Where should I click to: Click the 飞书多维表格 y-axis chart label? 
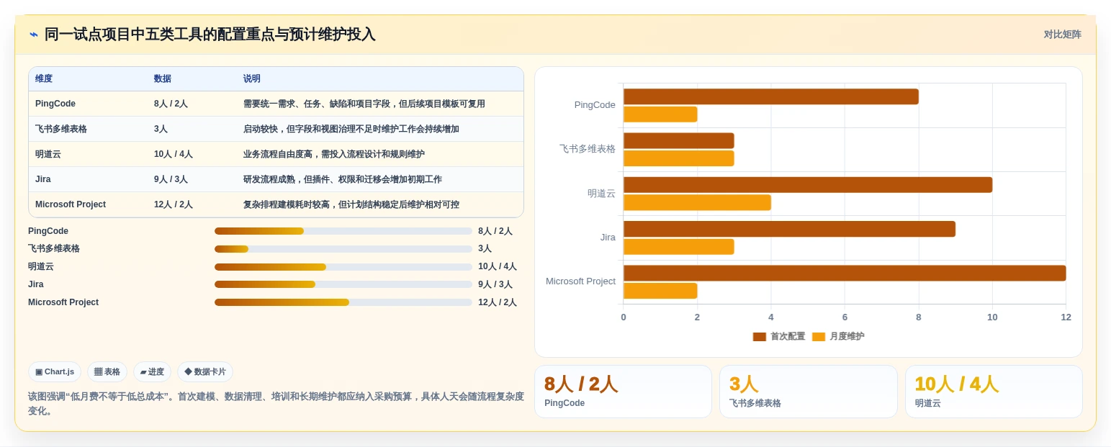[x=588, y=149]
